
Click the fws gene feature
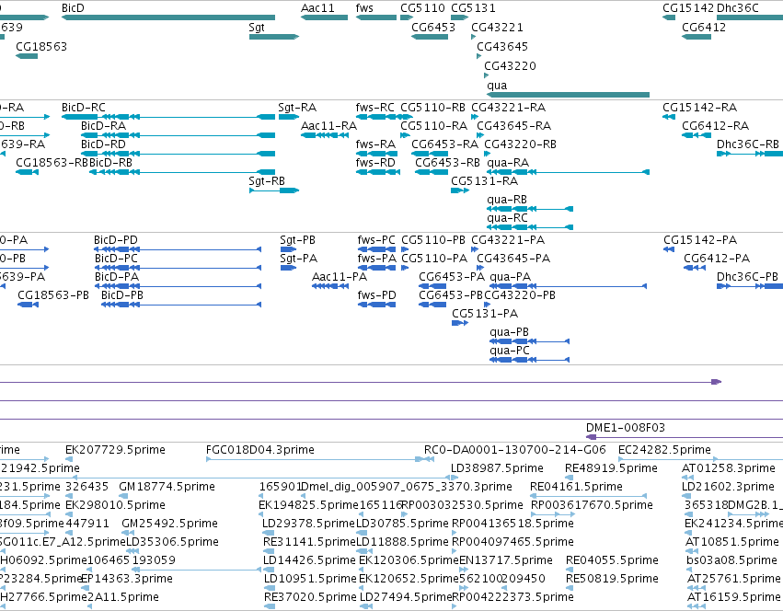376,17
